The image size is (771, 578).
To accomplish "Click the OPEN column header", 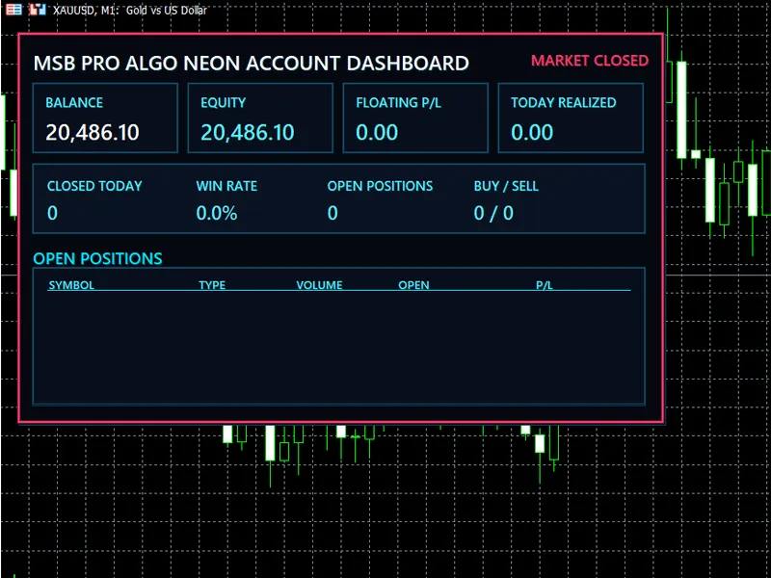I will coord(413,285).
